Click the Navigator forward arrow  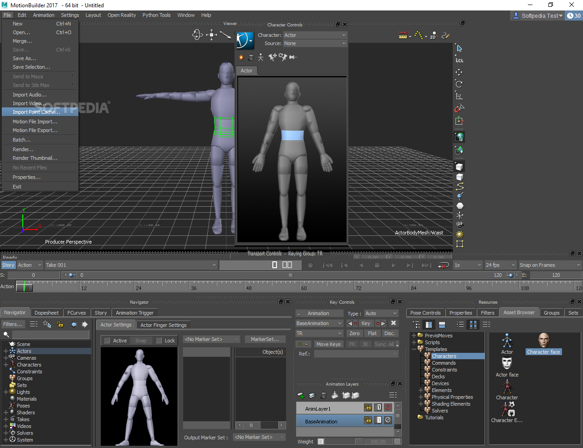pyautogui.click(x=85, y=324)
